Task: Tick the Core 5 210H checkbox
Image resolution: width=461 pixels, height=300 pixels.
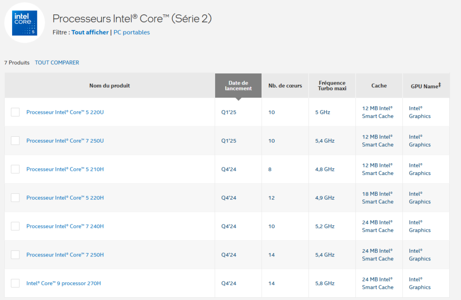Action: click(15, 169)
